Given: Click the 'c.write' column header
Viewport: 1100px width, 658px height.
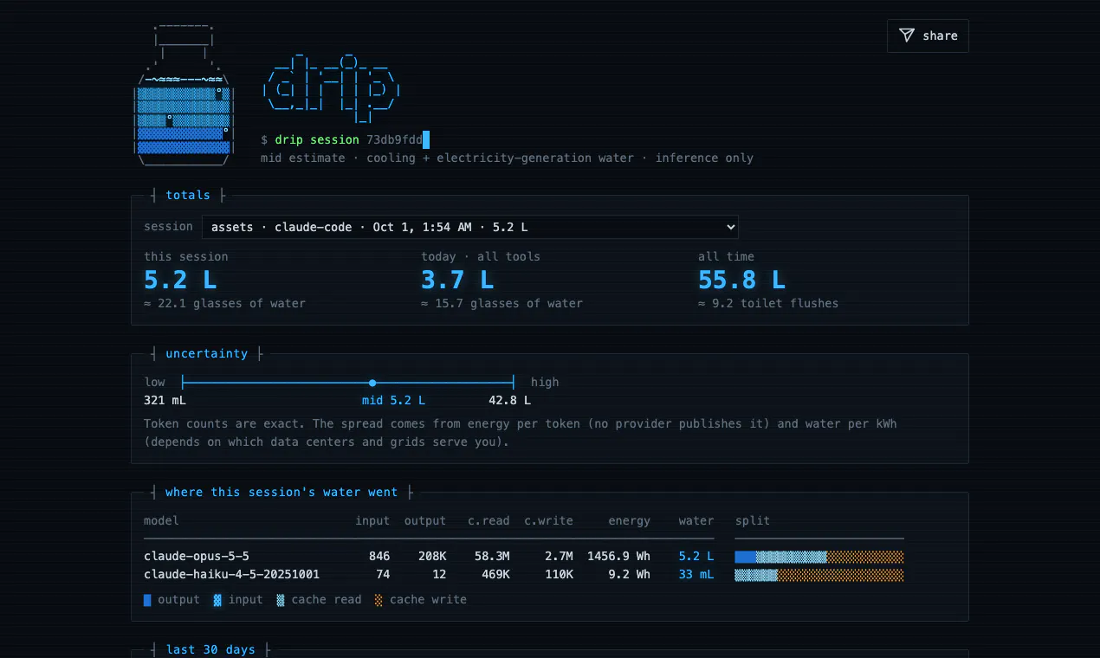Looking at the screenshot, I should (548, 521).
